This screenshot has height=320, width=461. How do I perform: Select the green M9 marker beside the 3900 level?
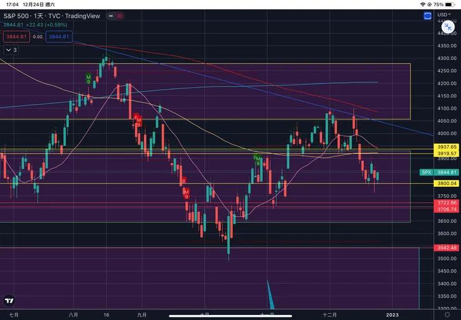[257, 161]
